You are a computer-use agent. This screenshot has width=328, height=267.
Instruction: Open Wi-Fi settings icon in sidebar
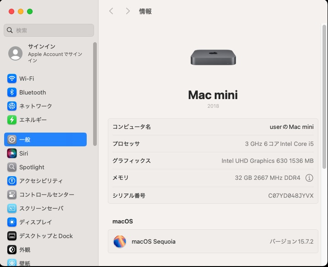(x=12, y=78)
